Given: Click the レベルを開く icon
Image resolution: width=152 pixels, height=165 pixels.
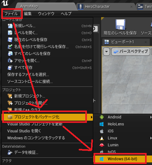Looking at the screenshot, I should pyautogui.click(x=10, y=33).
